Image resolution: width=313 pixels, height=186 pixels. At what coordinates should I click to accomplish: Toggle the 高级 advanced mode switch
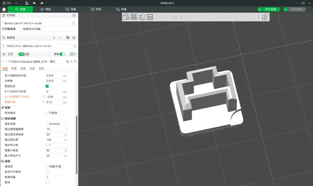[x=62, y=54]
